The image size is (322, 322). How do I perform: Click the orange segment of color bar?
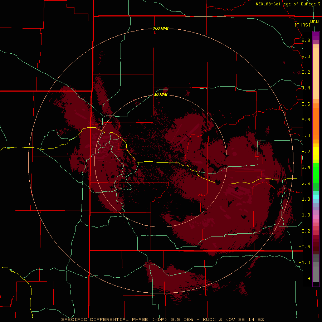coord(316,124)
